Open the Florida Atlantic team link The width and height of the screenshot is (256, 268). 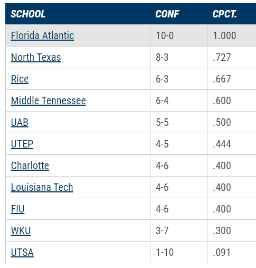coord(42,35)
